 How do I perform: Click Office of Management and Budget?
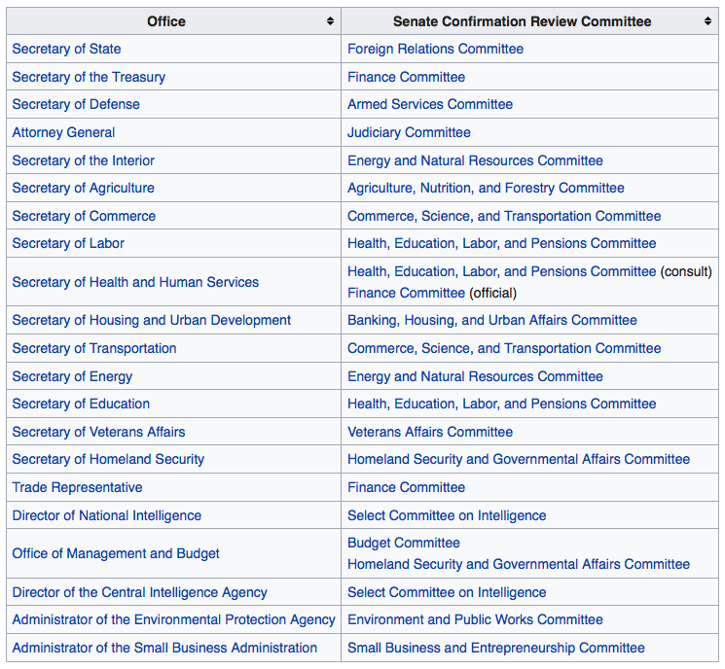click(x=116, y=553)
